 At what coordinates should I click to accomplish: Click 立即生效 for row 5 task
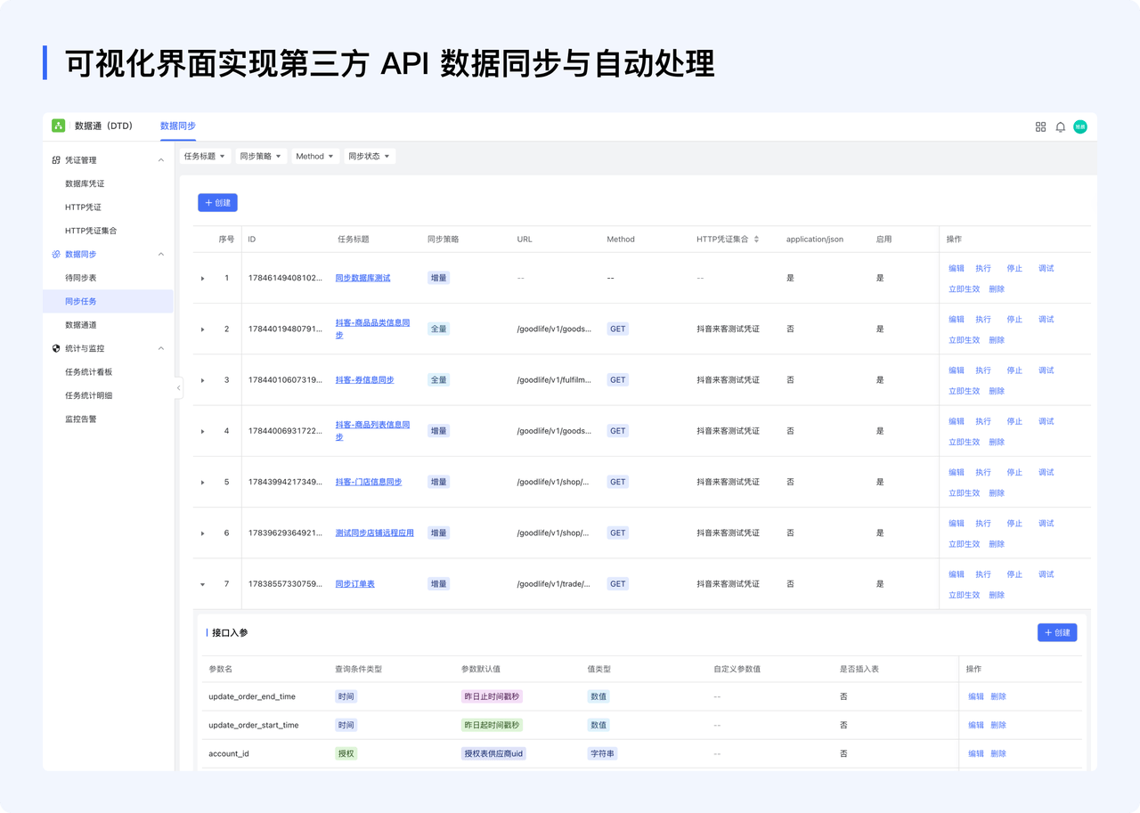pyautogui.click(x=965, y=493)
